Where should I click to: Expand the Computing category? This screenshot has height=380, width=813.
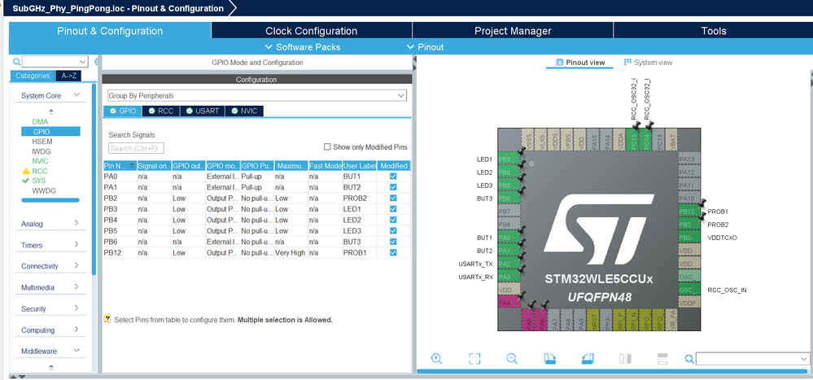76,330
